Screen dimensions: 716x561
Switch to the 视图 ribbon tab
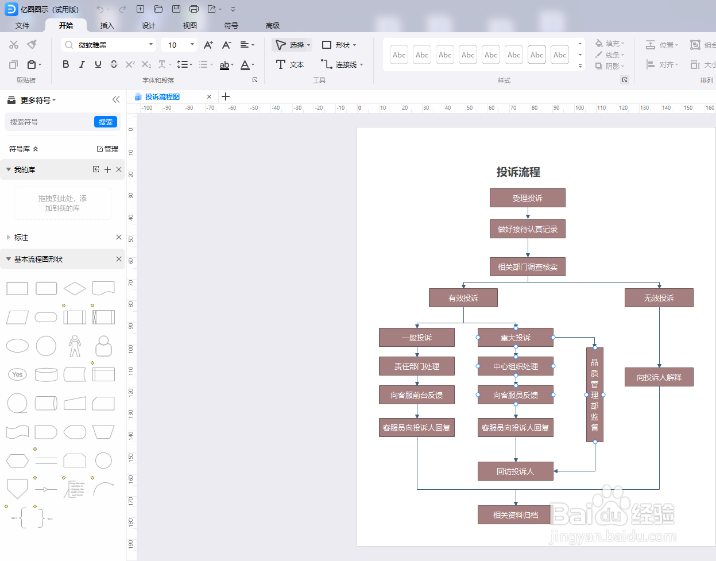[x=190, y=25]
